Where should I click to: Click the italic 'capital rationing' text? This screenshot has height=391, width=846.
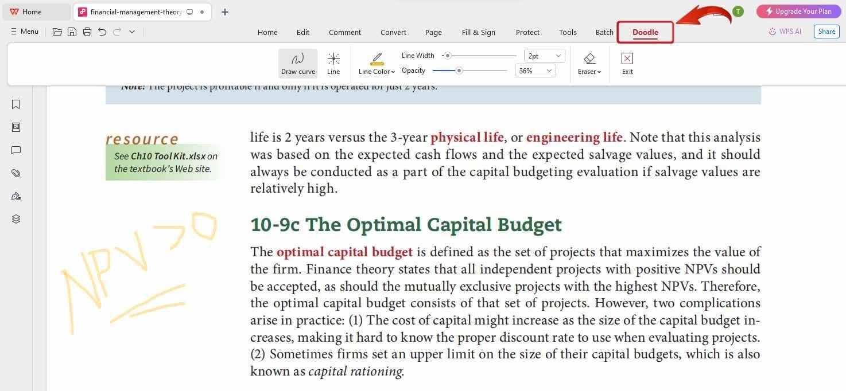coord(355,372)
